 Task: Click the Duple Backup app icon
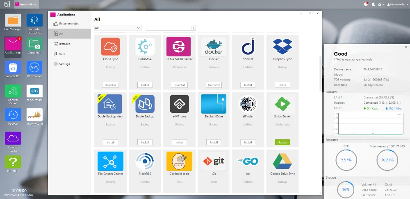(x=145, y=104)
